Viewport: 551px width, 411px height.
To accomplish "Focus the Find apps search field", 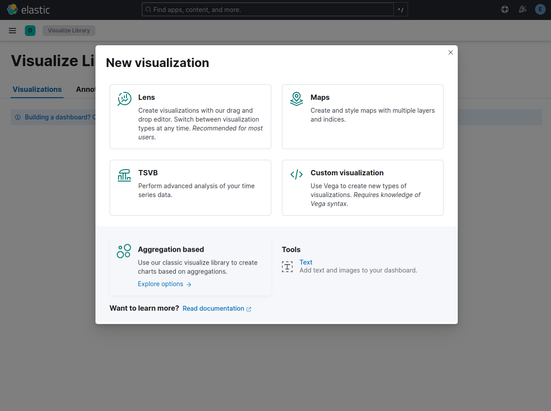I will [268, 9].
